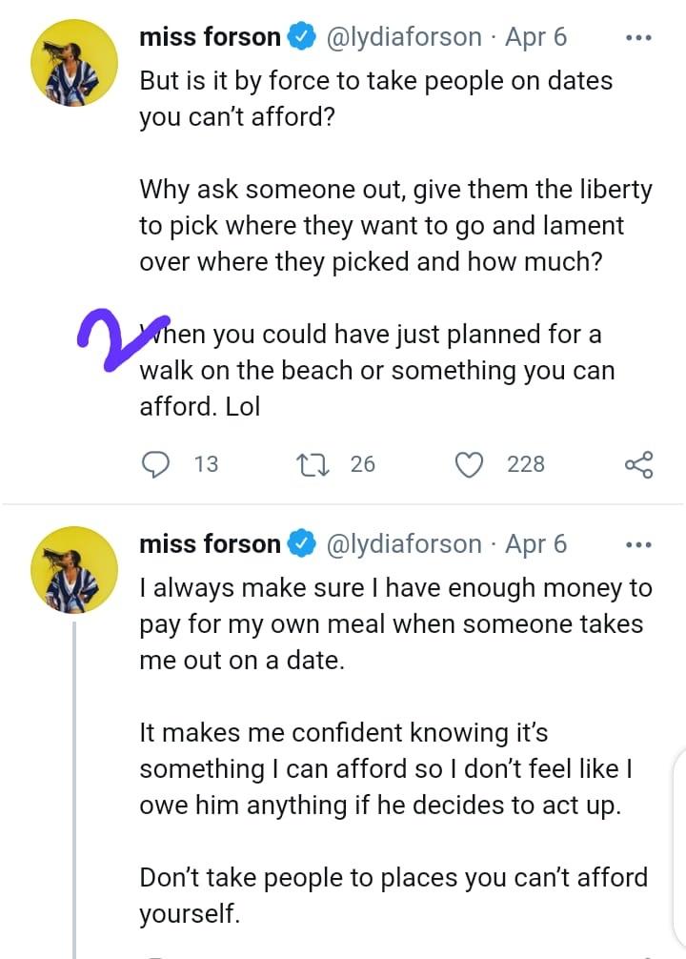View the 13 replies count

point(206,464)
